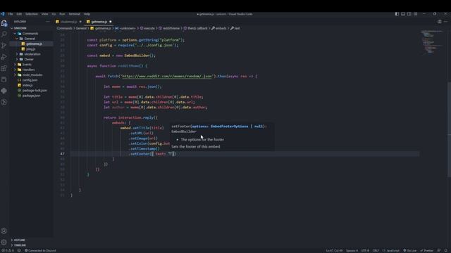Screen dimensions: 451x253
Task: Click the errors and warnings status indicator
Action: tap(8, 250)
